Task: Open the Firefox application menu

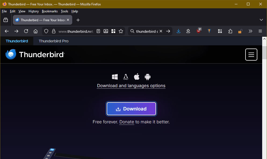Action: coord(260,31)
